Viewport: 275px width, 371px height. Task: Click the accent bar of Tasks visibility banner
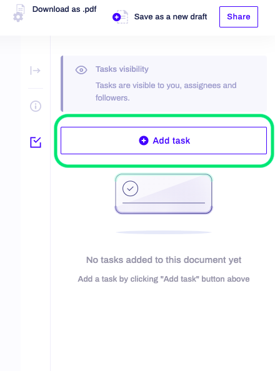tap(62, 84)
